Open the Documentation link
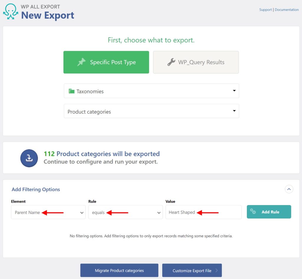 point(286,9)
